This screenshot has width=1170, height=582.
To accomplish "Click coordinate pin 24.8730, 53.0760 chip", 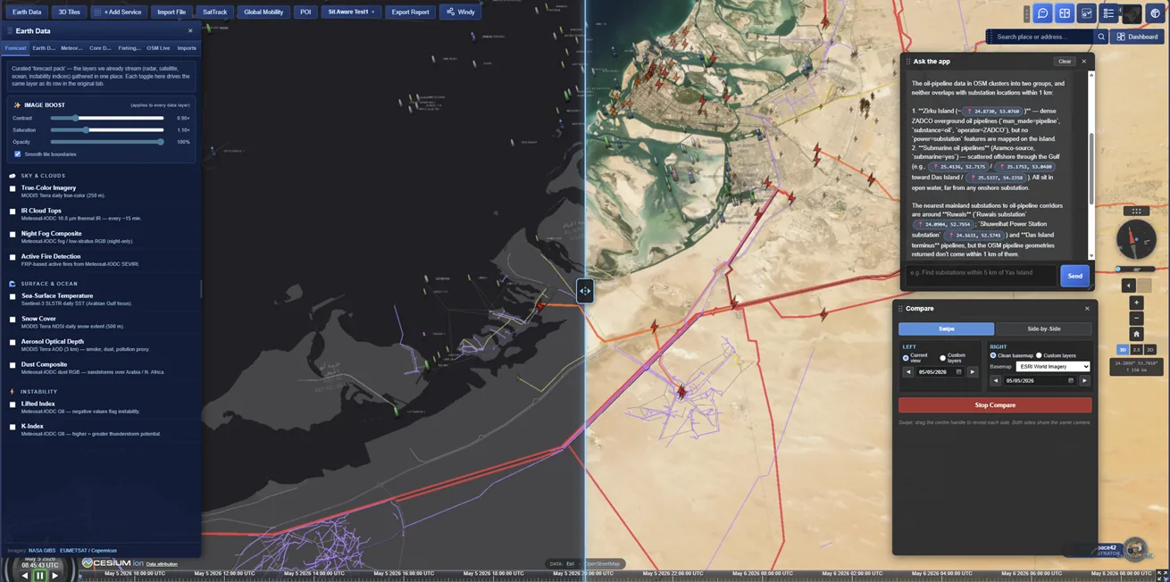I will point(991,112).
